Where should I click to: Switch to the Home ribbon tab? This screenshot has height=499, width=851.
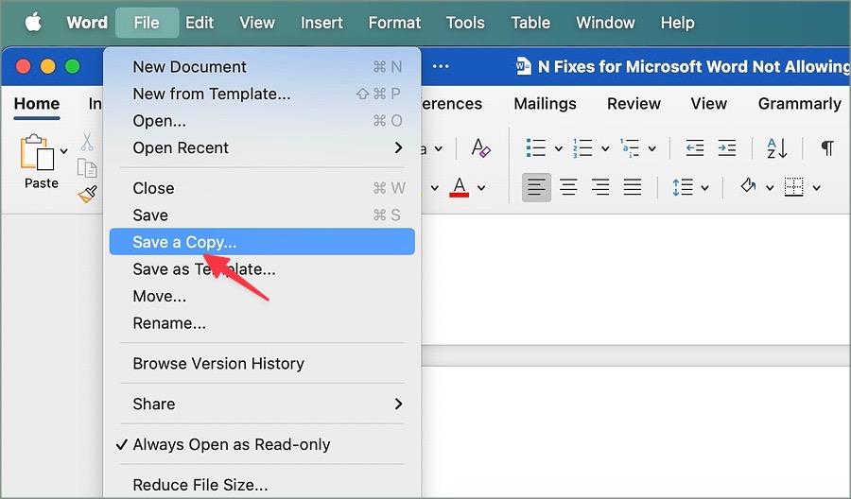tap(37, 104)
